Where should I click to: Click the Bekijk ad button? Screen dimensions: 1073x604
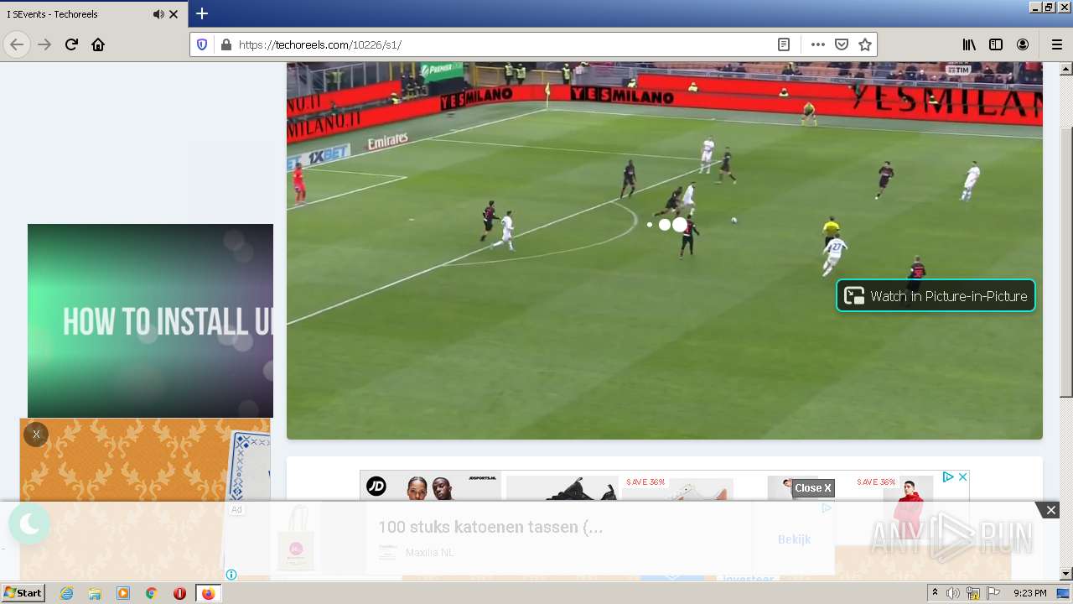(794, 539)
